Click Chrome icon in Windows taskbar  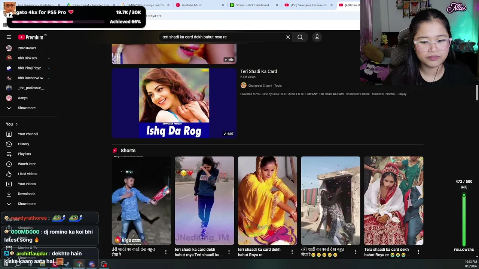(x=80, y=265)
